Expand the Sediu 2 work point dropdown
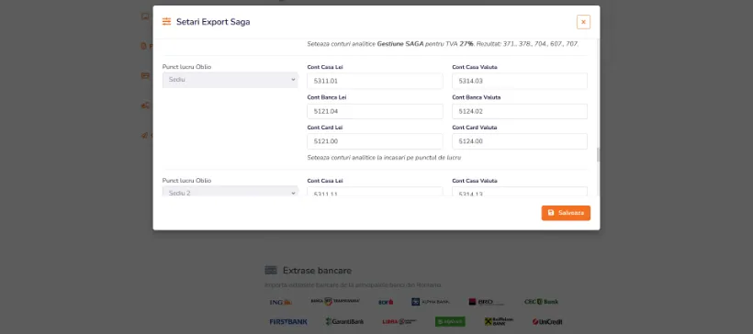Viewport: 753px width, 334px height. click(x=230, y=191)
